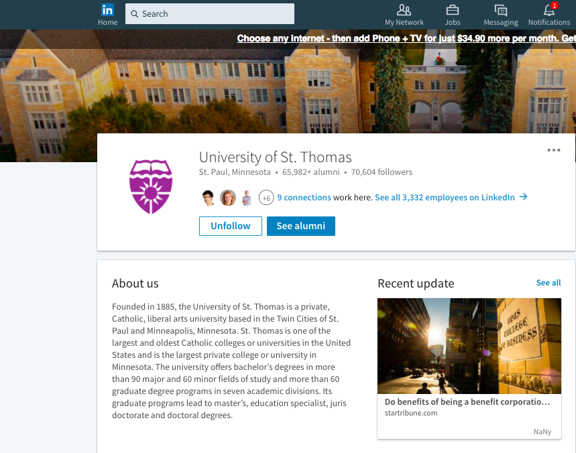
Task: Open the My Network icon
Action: click(404, 10)
